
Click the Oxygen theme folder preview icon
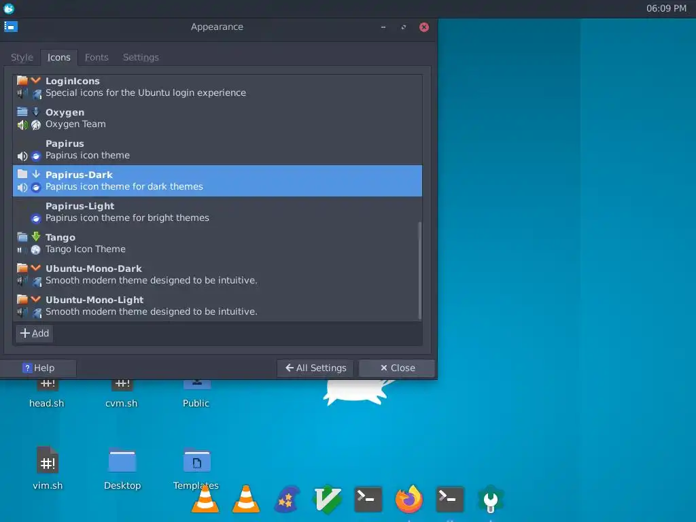click(x=22, y=112)
